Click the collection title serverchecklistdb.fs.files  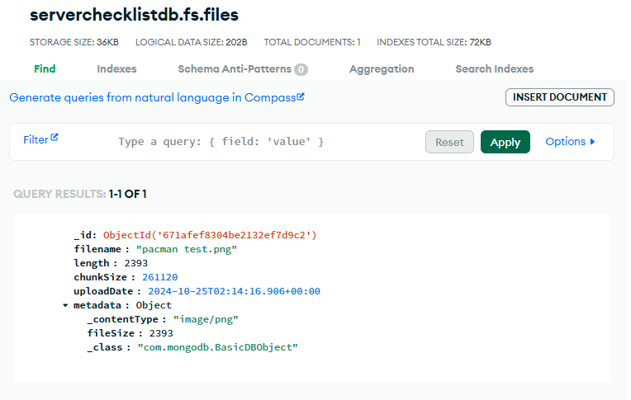click(x=134, y=15)
